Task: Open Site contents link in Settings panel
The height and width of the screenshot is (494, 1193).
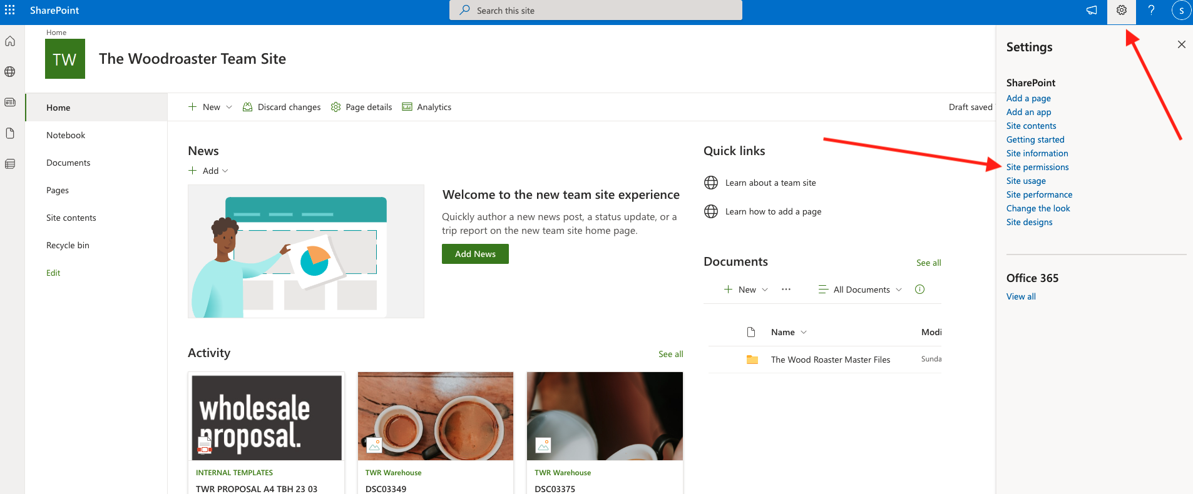Action: coord(1031,126)
